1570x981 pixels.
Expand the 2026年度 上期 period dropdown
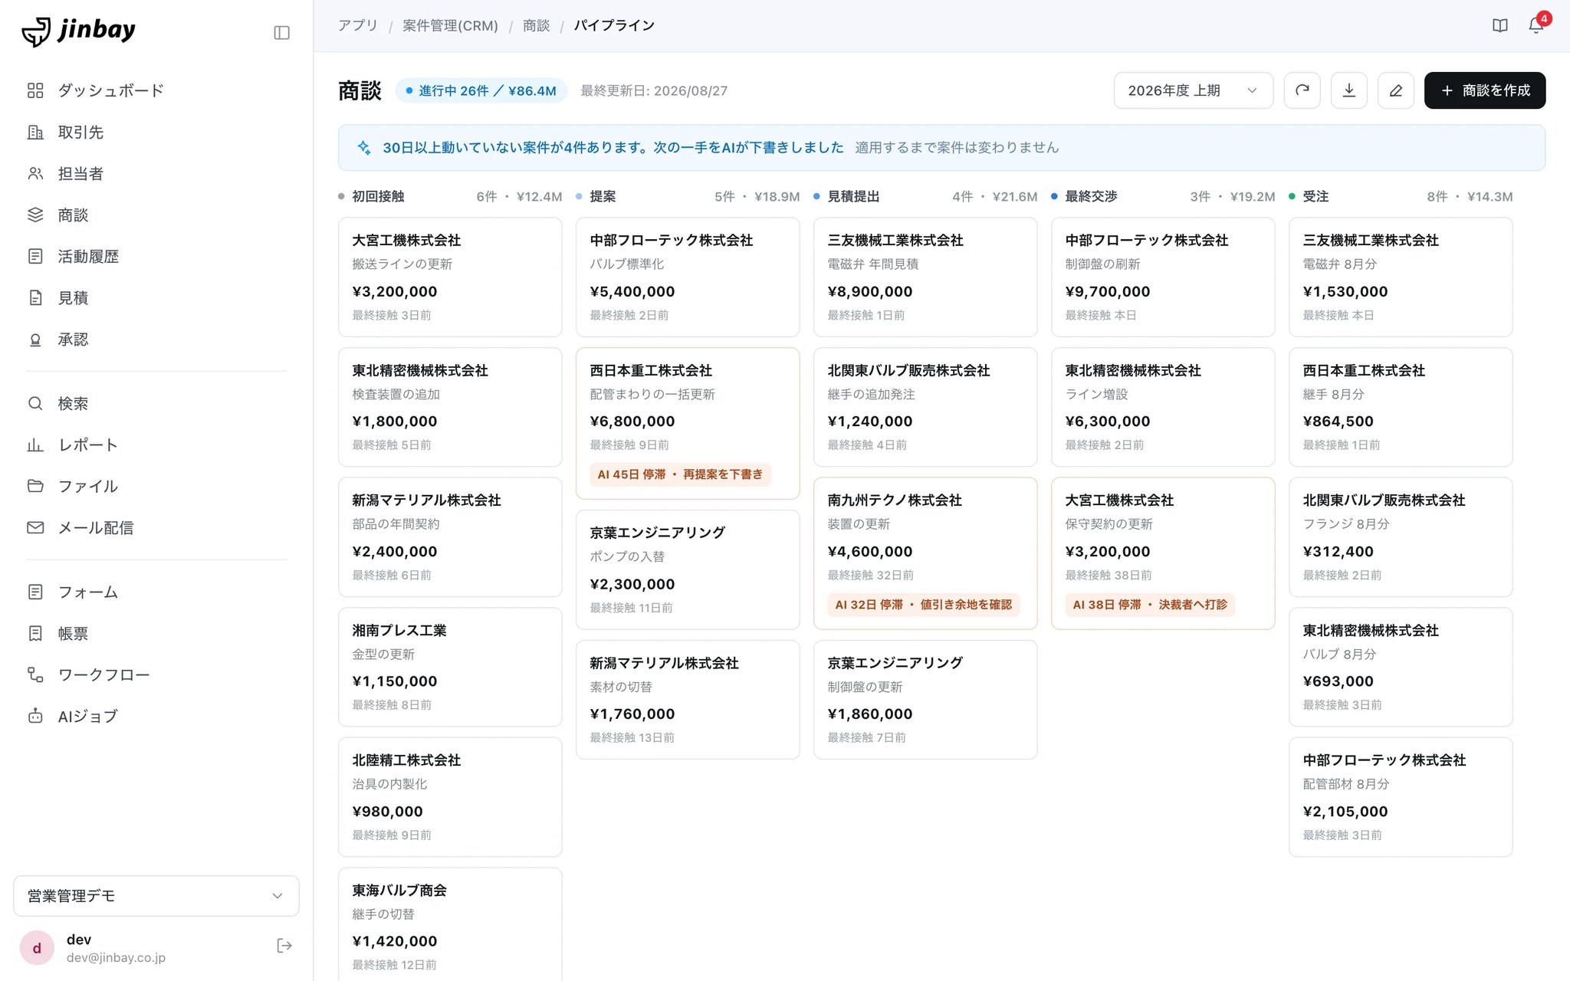point(1193,90)
